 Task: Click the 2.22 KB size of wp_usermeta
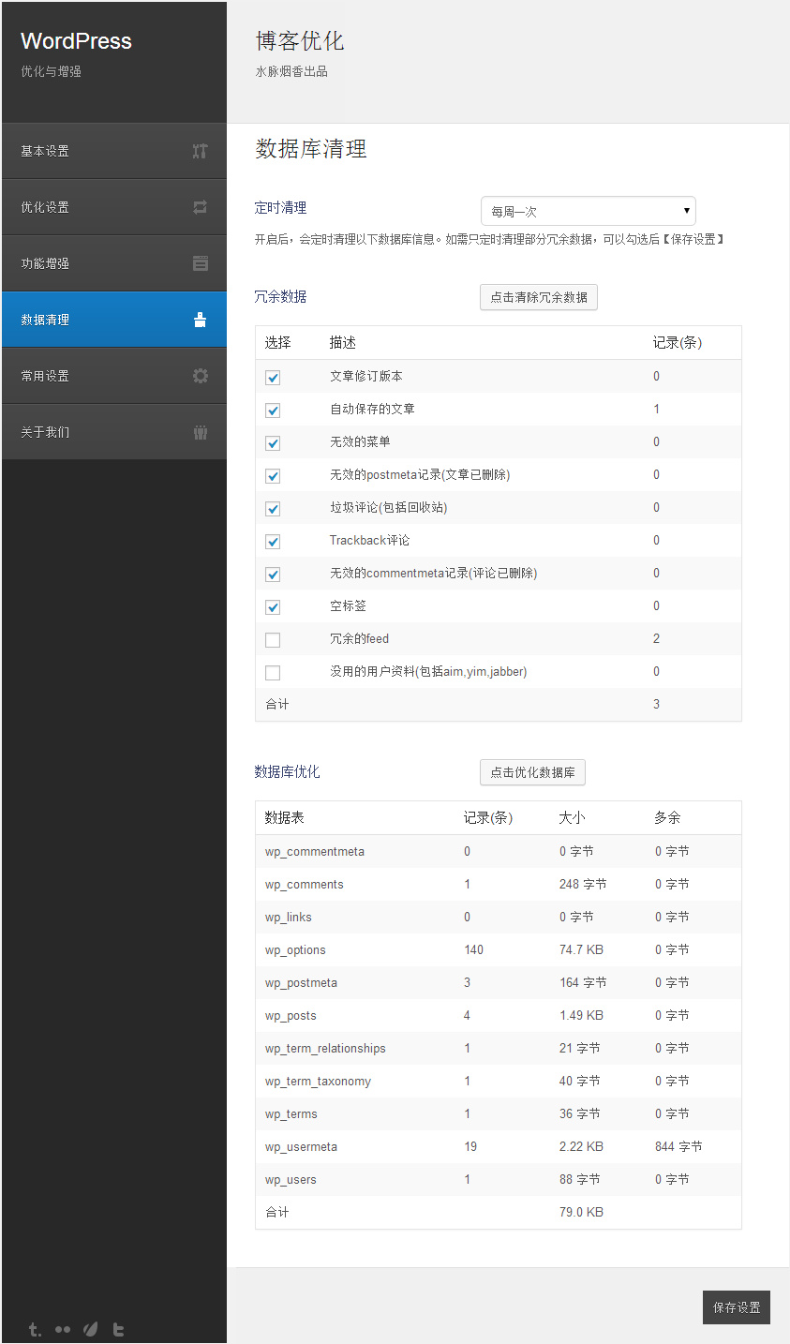[x=581, y=1147]
